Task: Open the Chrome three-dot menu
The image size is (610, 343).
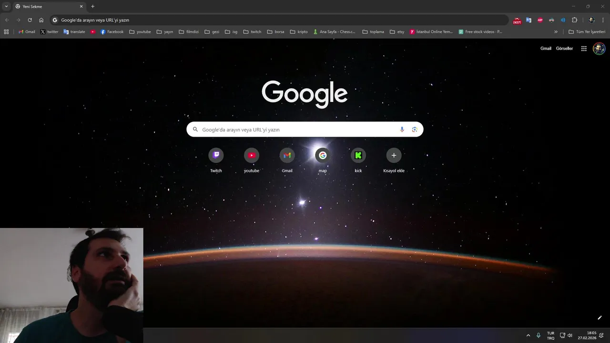Action: [x=603, y=20]
